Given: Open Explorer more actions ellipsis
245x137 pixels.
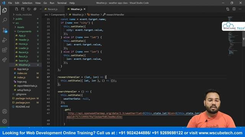Looking at the screenshot, I should pos(41,9).
